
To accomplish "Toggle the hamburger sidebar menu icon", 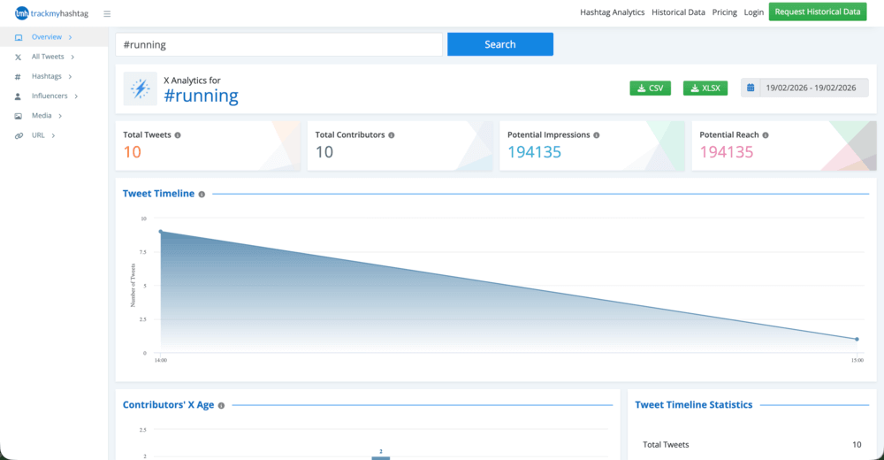I will [x=107, y=13].
